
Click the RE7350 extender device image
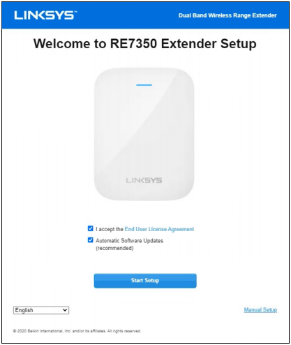(x=144, y=134)
